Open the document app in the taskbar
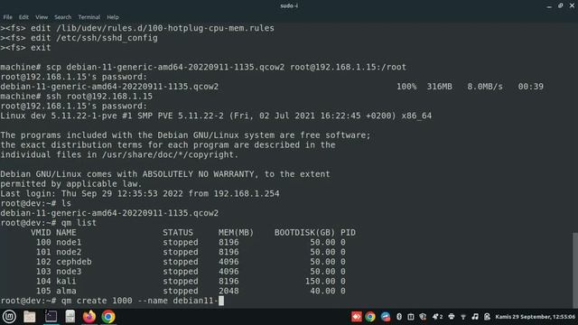 70,317
